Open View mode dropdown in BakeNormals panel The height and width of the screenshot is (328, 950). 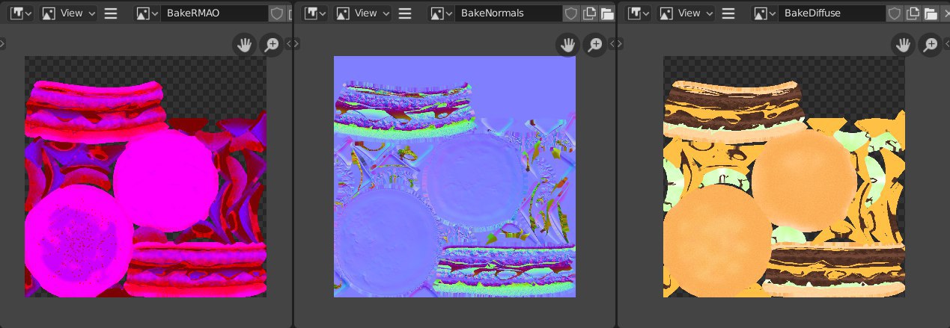click(362, 13)
